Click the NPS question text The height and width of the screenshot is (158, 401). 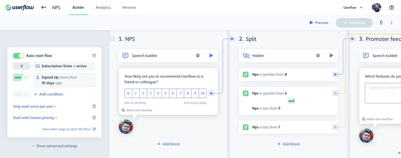pyautogui.click(x=164, y=79)
